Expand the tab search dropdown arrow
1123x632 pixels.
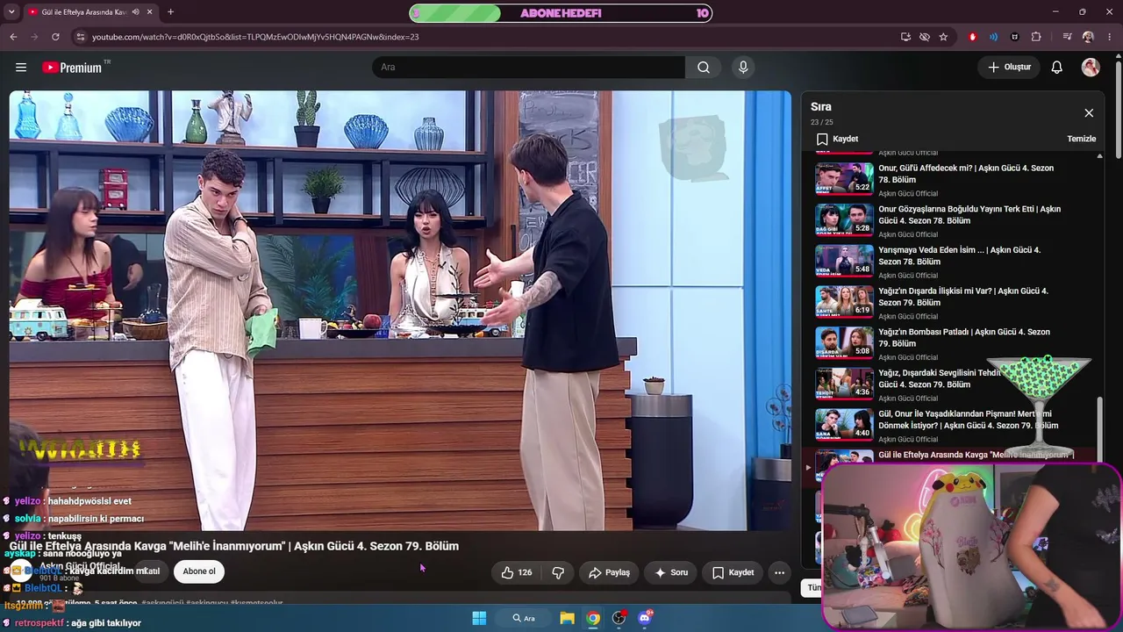point(13,12)
